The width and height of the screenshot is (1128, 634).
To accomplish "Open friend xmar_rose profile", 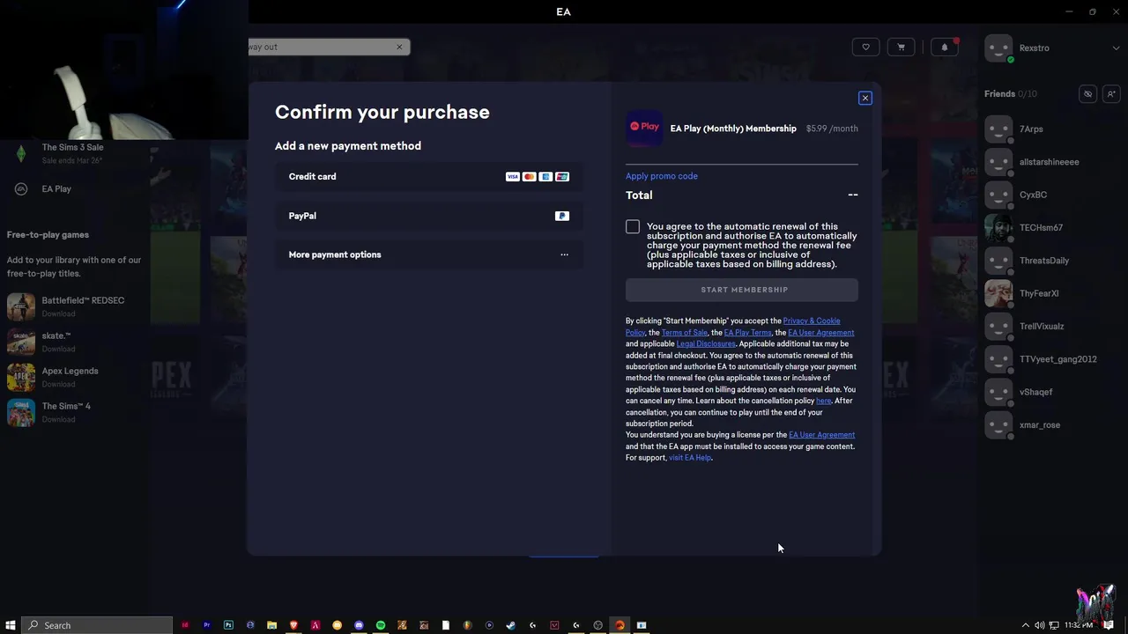I will coord(1039,425).
